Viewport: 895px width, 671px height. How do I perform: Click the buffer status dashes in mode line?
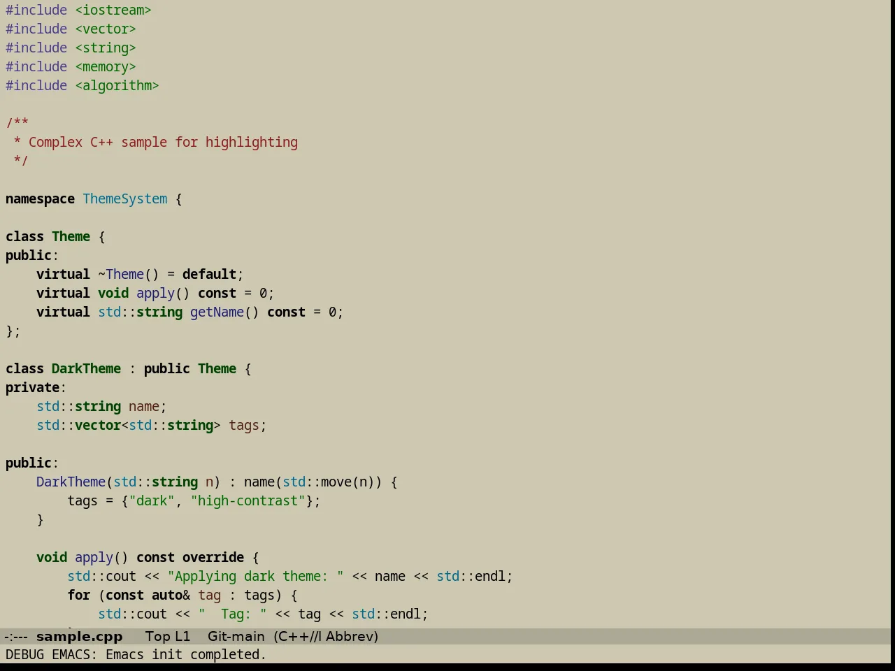pos(15,637)
